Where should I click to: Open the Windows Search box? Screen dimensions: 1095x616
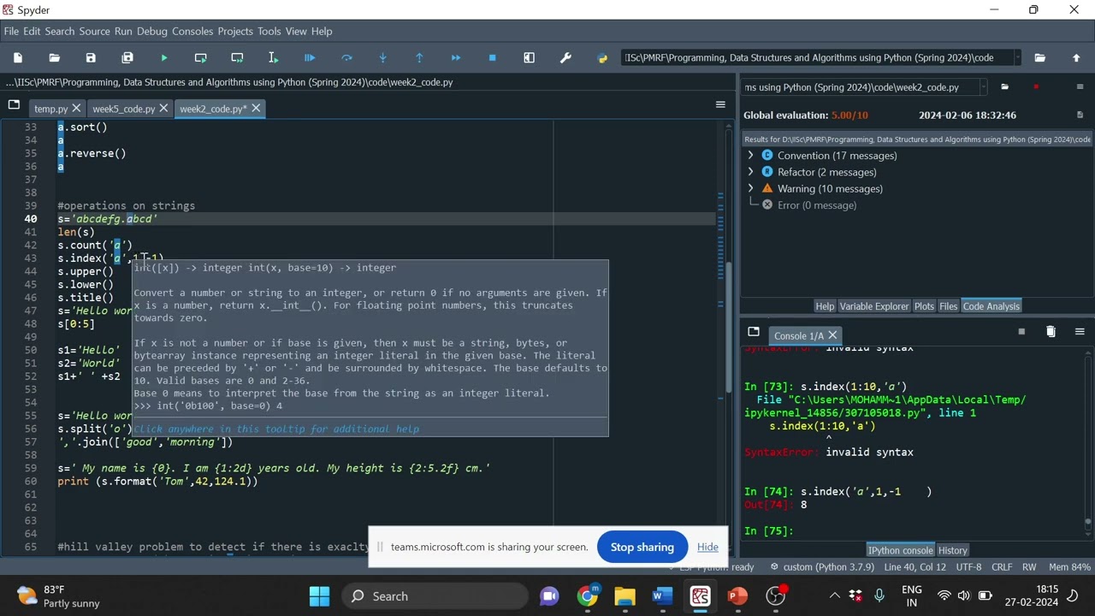(x=435, y=596)
